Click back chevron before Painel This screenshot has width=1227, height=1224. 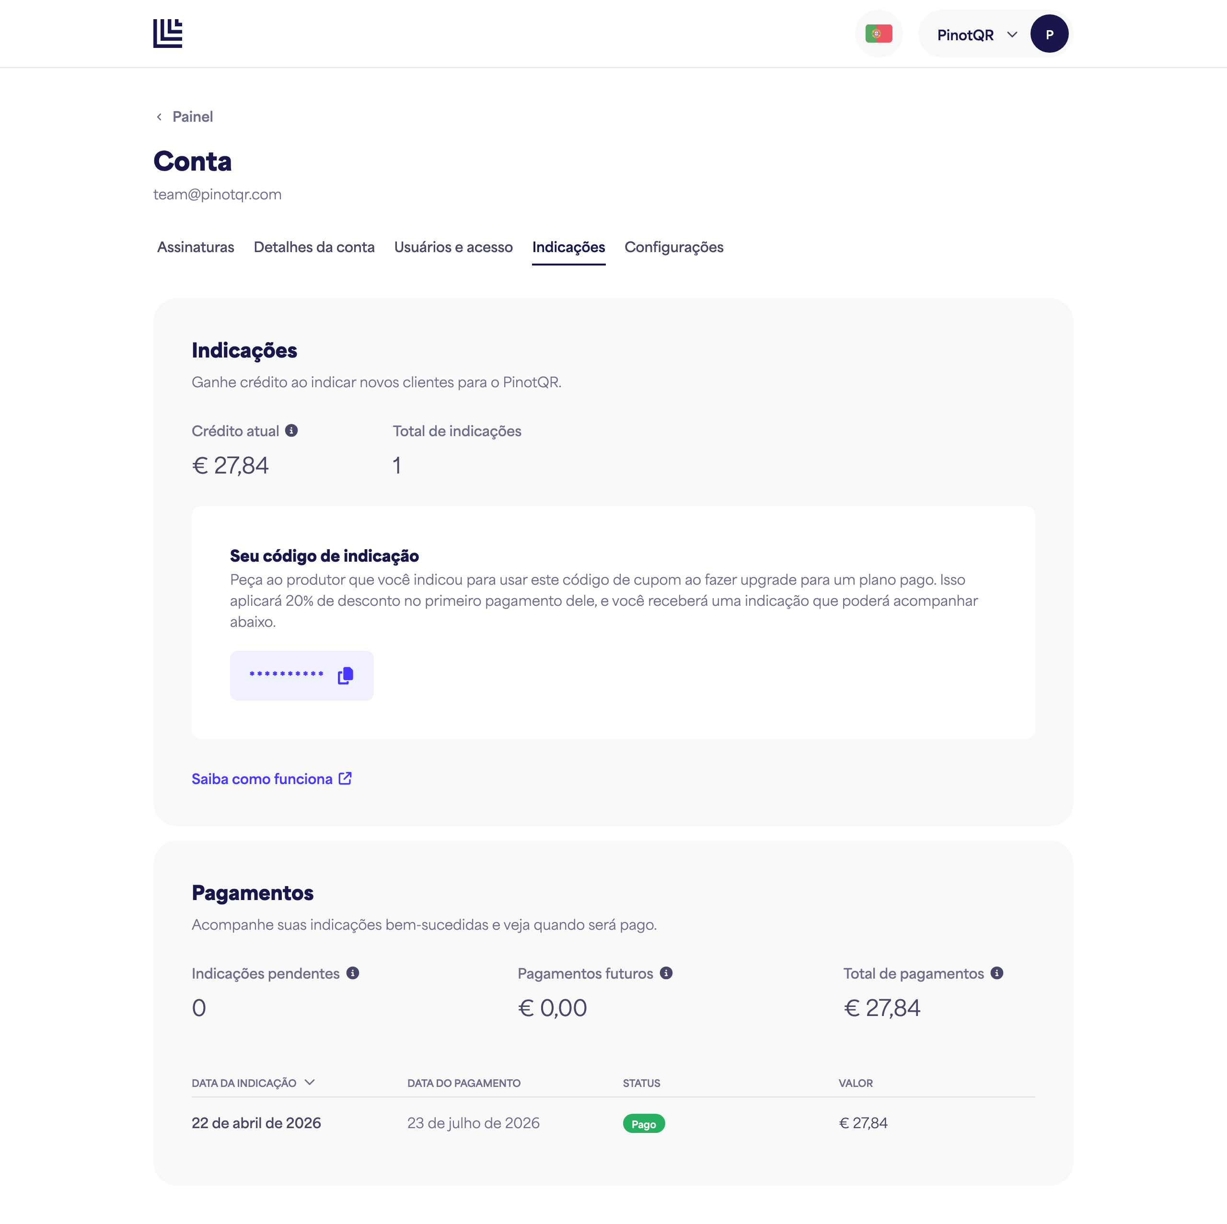click(x=160, y=117)
